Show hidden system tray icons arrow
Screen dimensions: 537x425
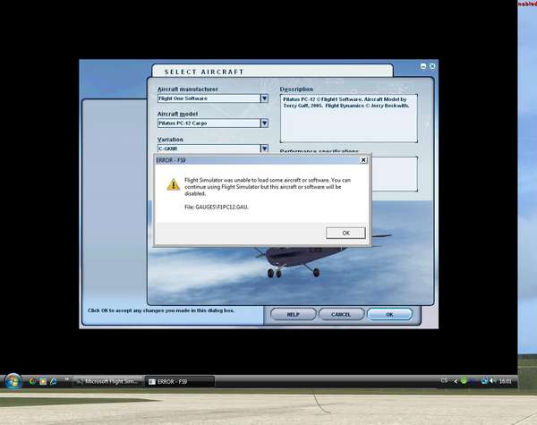(456, 381)
